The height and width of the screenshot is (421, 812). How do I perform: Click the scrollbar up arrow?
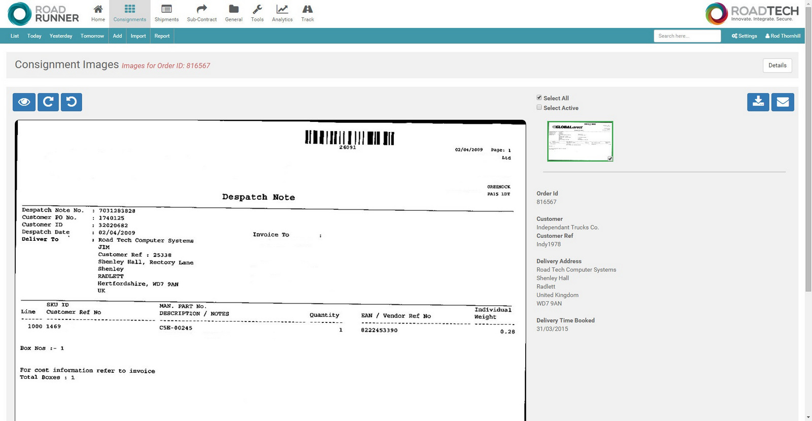tap(808, 3)
